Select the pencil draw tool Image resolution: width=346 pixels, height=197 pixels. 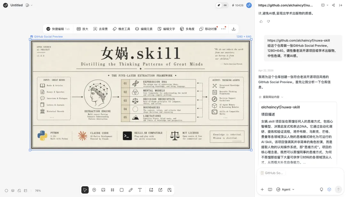click(x=131, y=190)
